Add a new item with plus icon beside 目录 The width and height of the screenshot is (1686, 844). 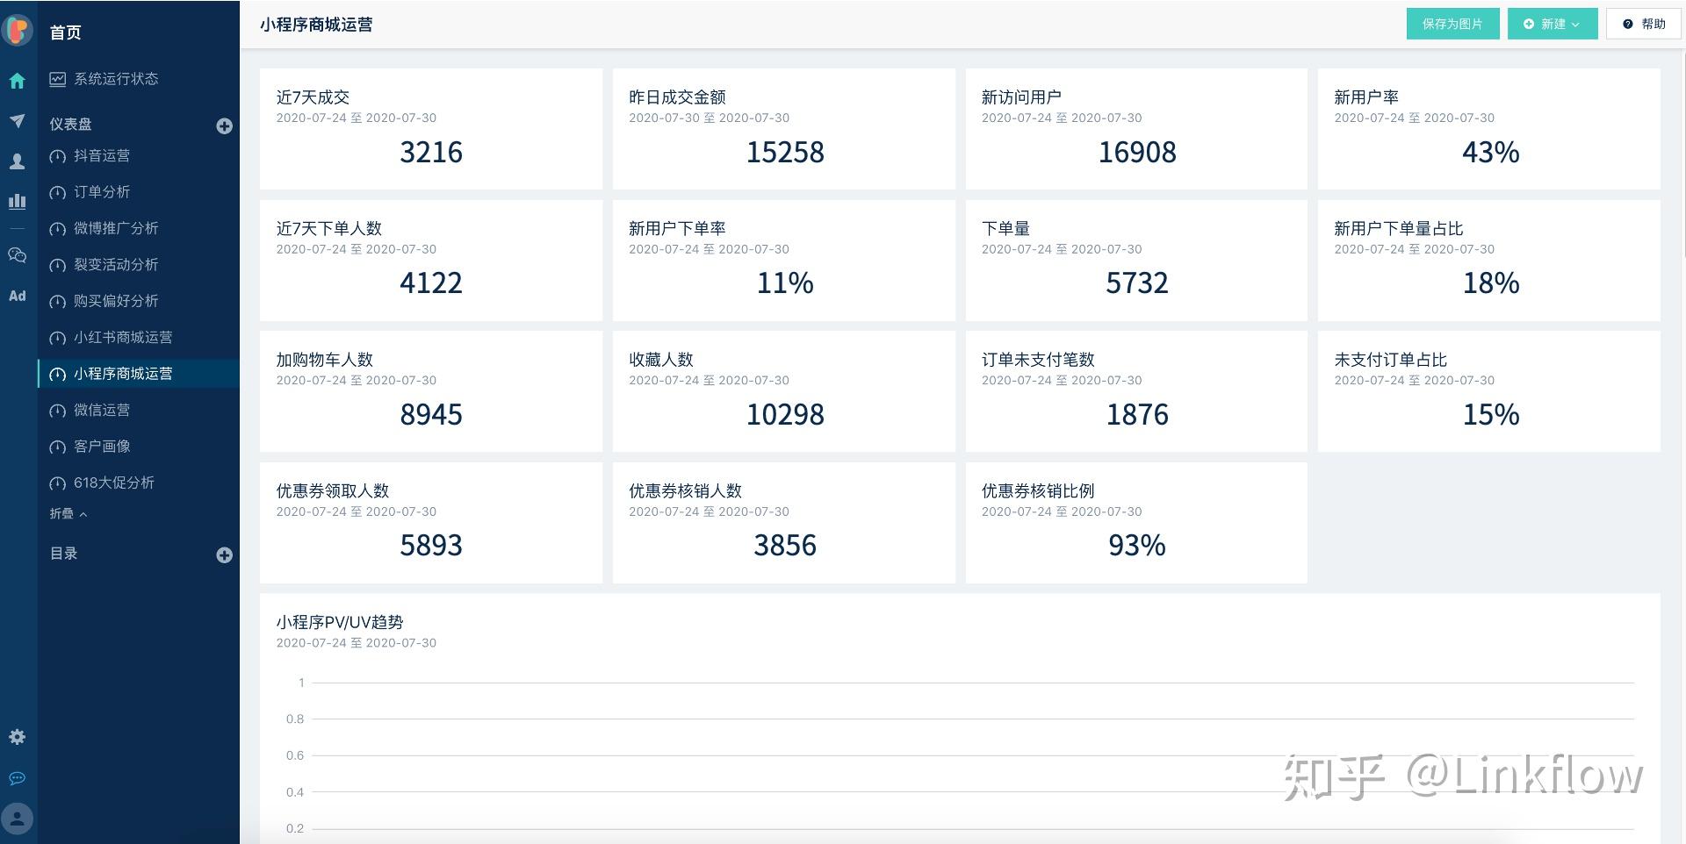point(225,555)
